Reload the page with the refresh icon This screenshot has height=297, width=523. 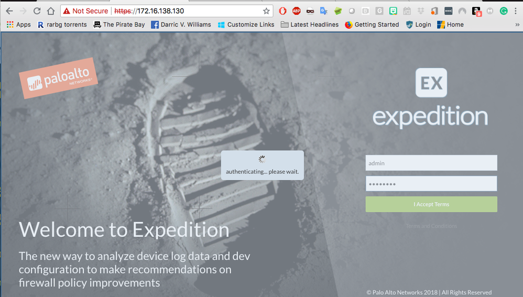37,11
